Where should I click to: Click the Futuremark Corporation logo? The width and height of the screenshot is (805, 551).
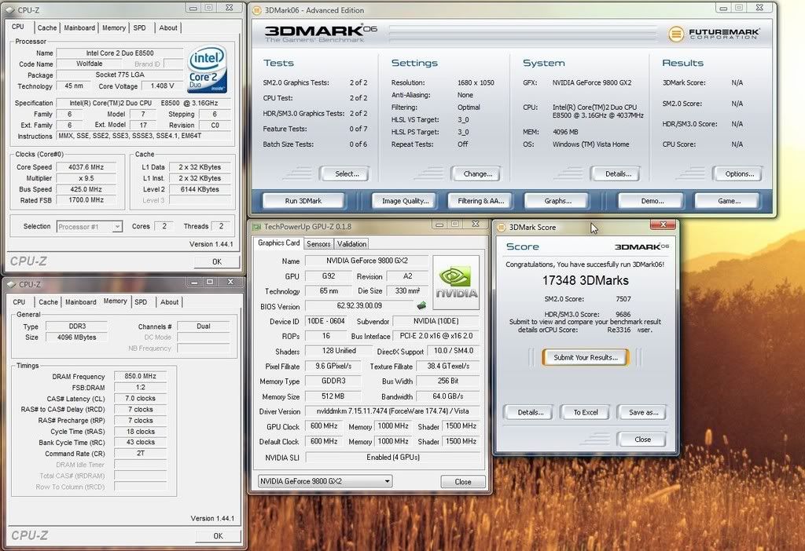tap(714, 33)
